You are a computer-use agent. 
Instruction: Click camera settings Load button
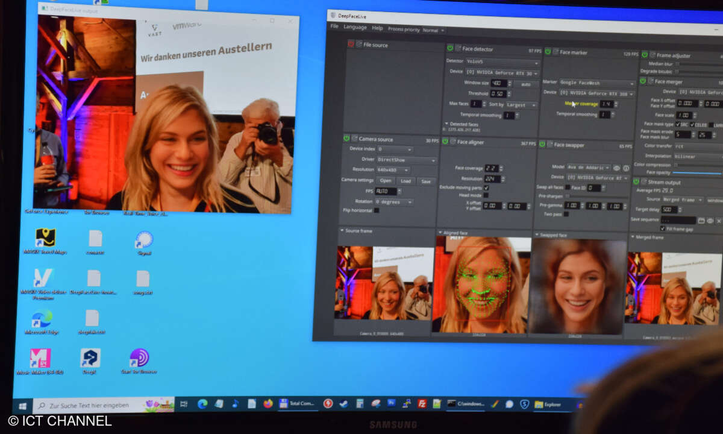405,181
